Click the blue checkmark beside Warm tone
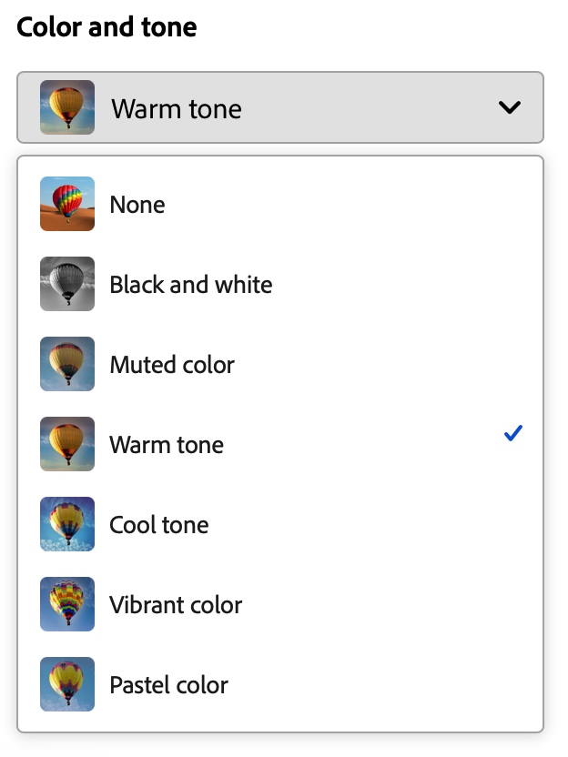This screenshot has width=568, height=757. (513, 435)
